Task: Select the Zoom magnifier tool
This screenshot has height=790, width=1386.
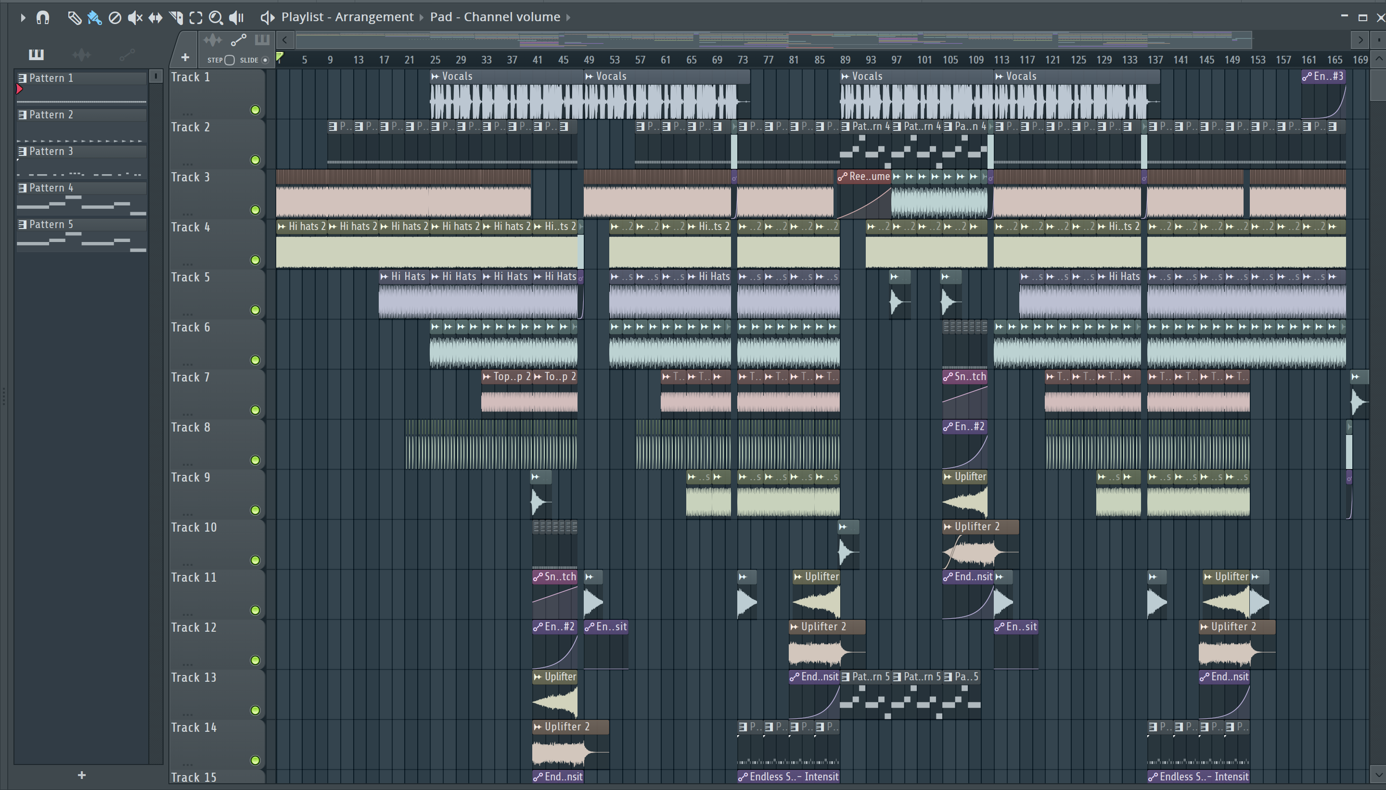Action: click(216, 18)
